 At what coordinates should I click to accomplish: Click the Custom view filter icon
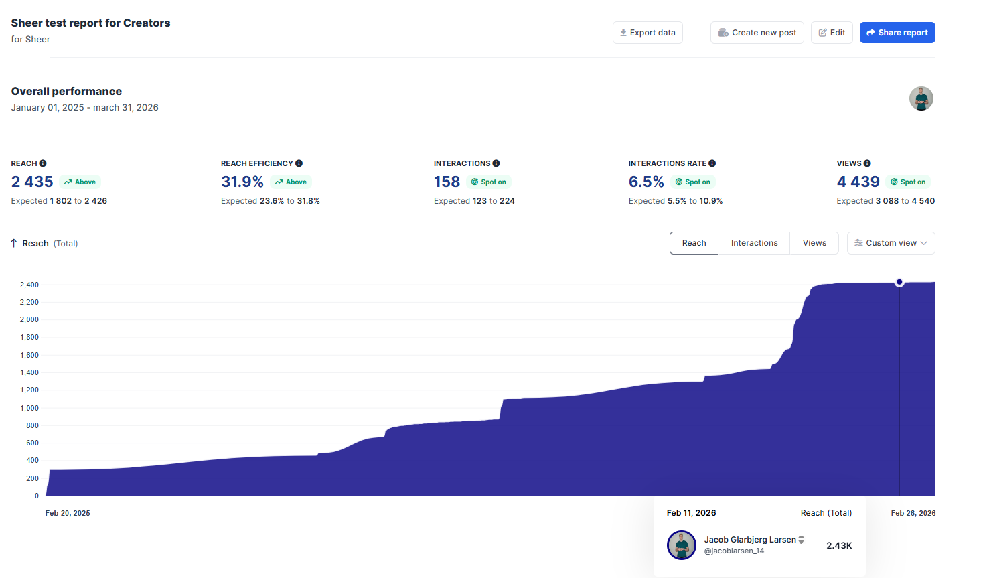tap(859, 243)
